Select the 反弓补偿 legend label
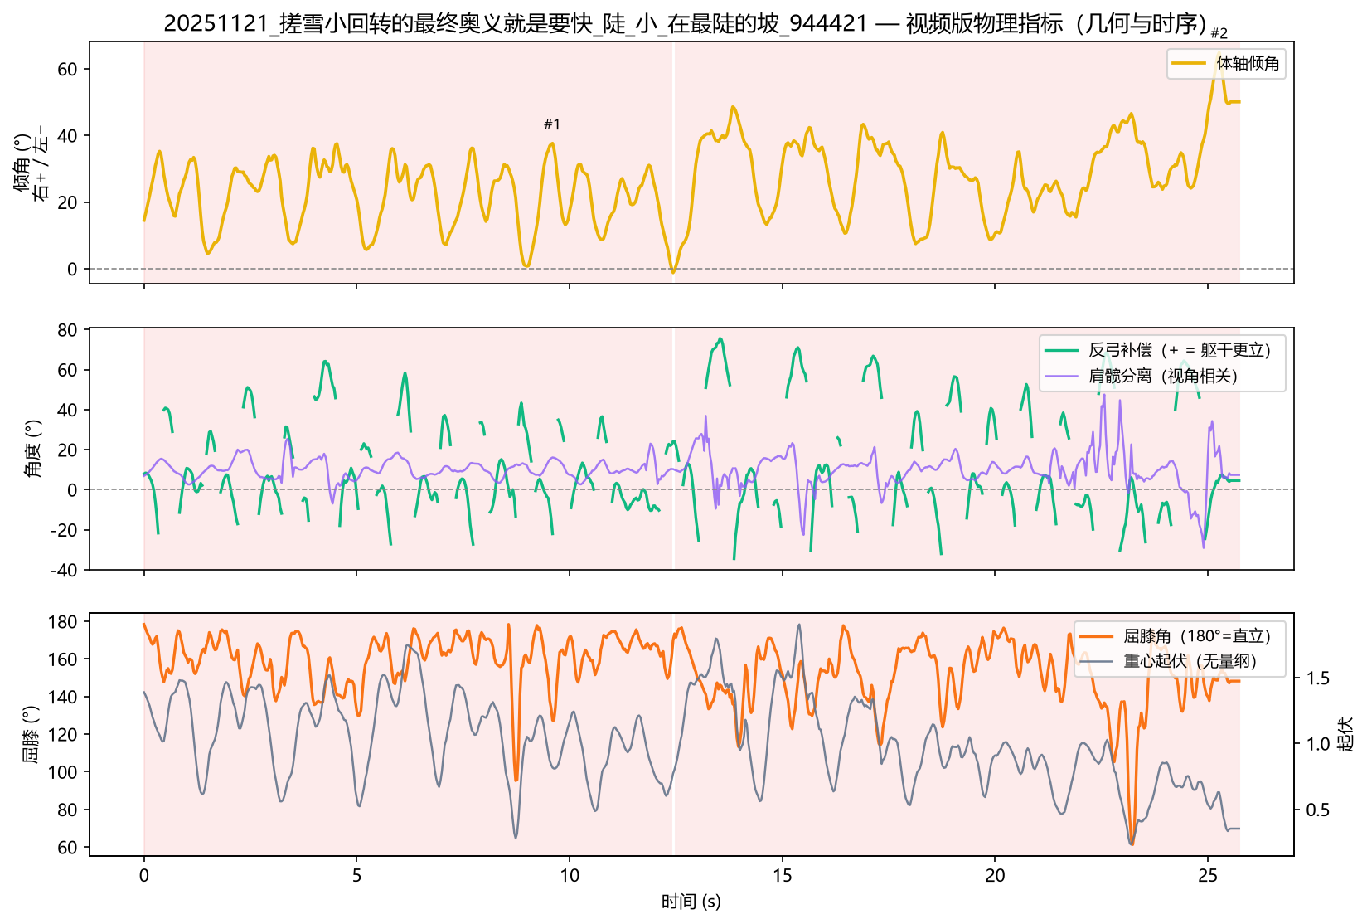Viewport: 1367px width, 924px height. pyautogui.click(x=1180, y=350)
